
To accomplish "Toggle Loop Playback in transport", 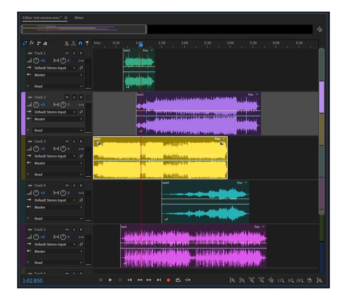I will [178, 280].
